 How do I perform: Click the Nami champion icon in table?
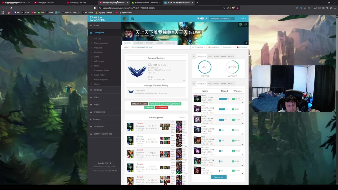(x=197, y=99)
